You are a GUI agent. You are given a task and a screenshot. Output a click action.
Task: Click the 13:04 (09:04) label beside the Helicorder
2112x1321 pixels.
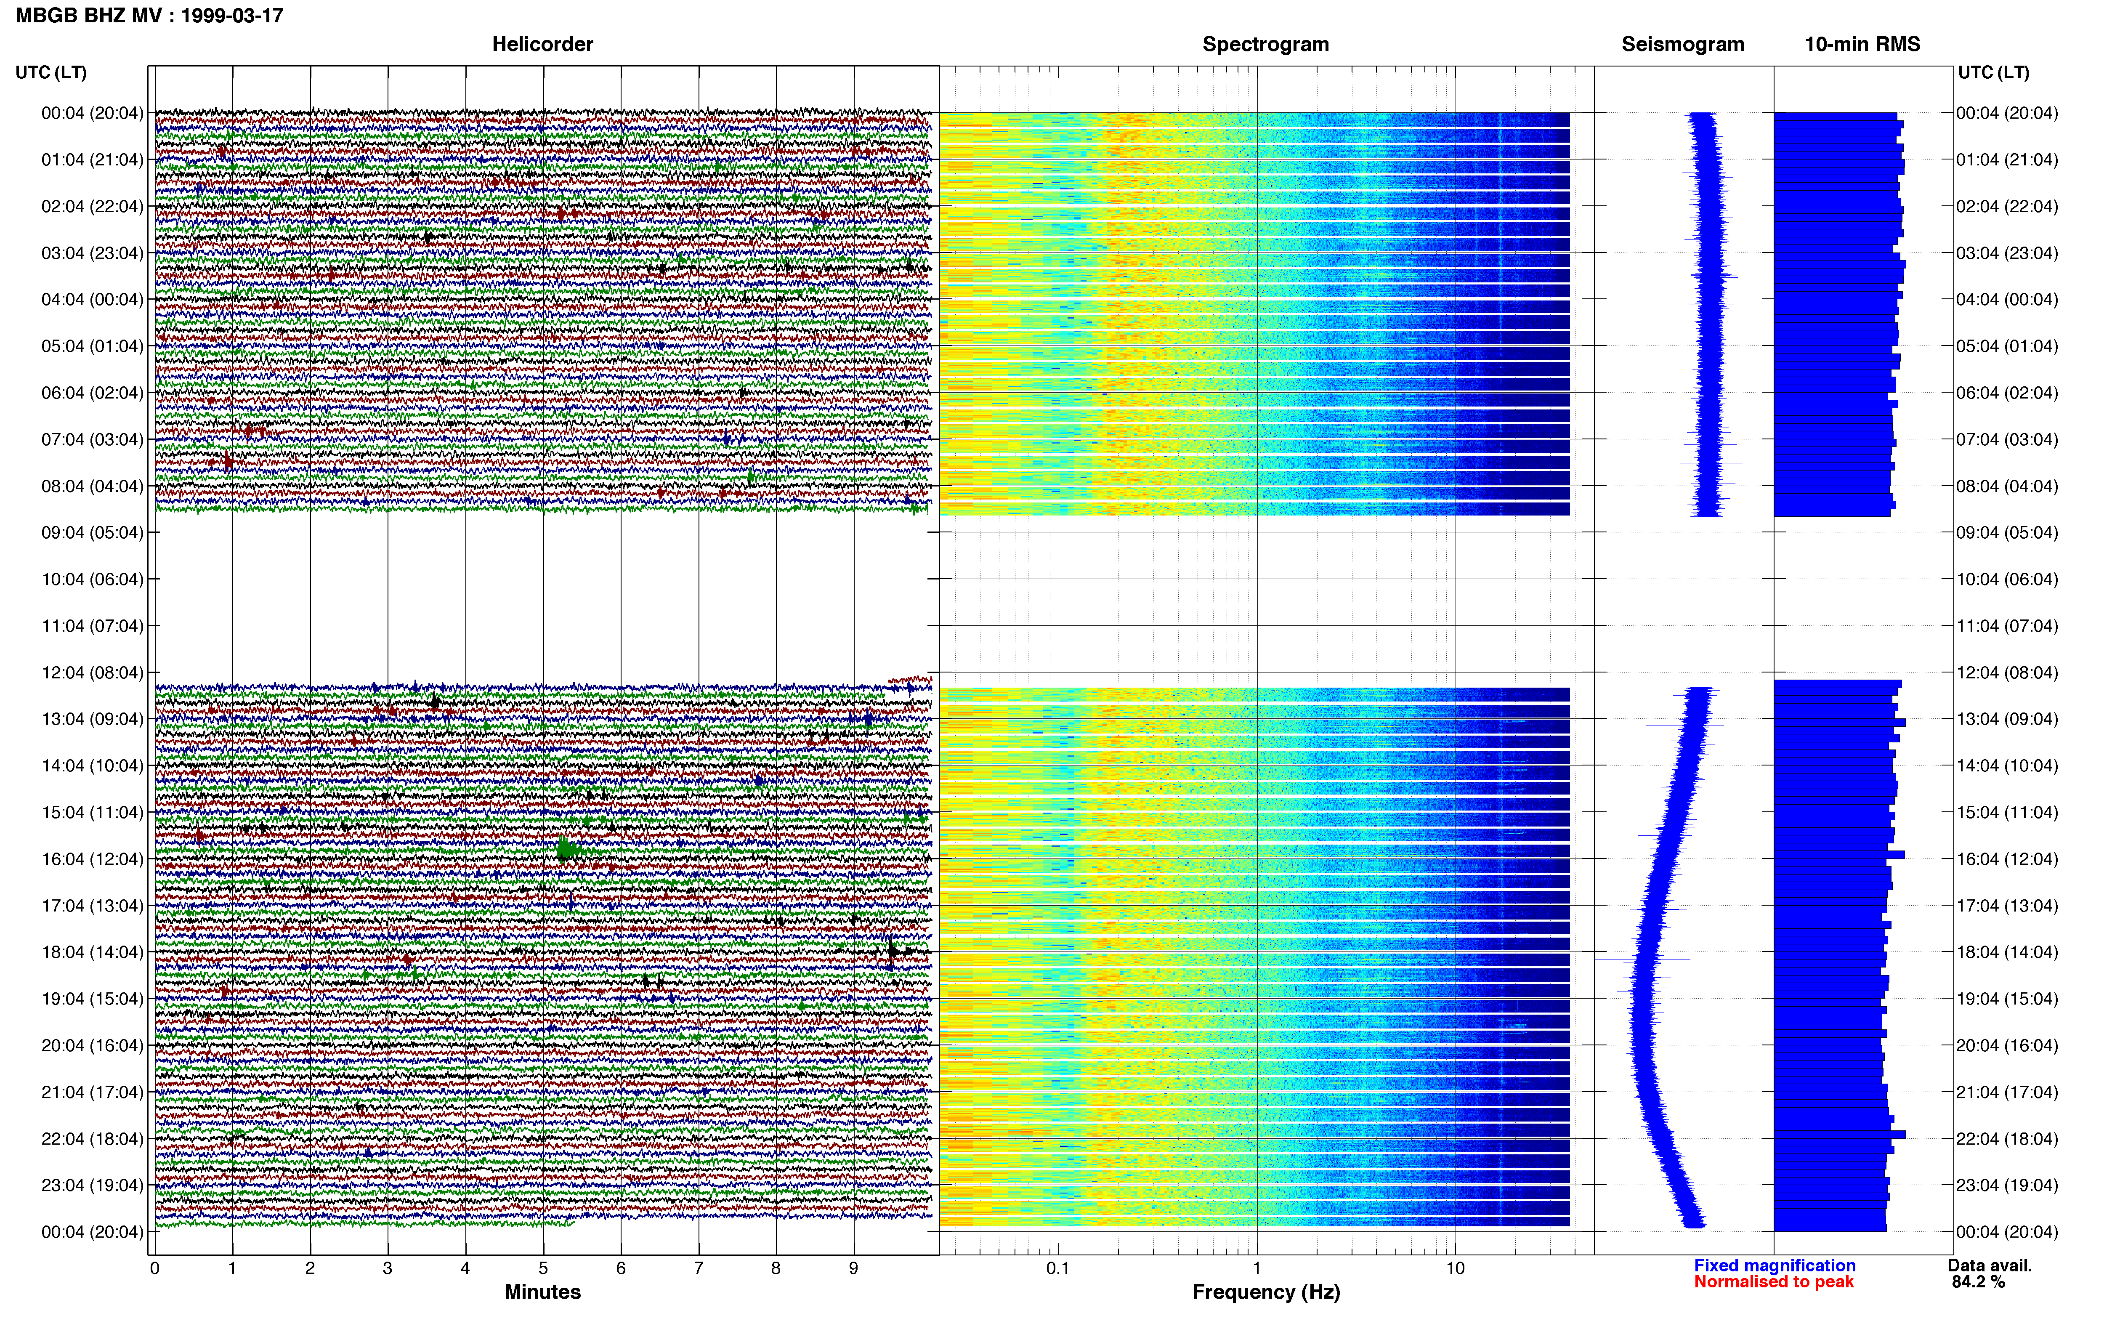(x=93, y=719)
